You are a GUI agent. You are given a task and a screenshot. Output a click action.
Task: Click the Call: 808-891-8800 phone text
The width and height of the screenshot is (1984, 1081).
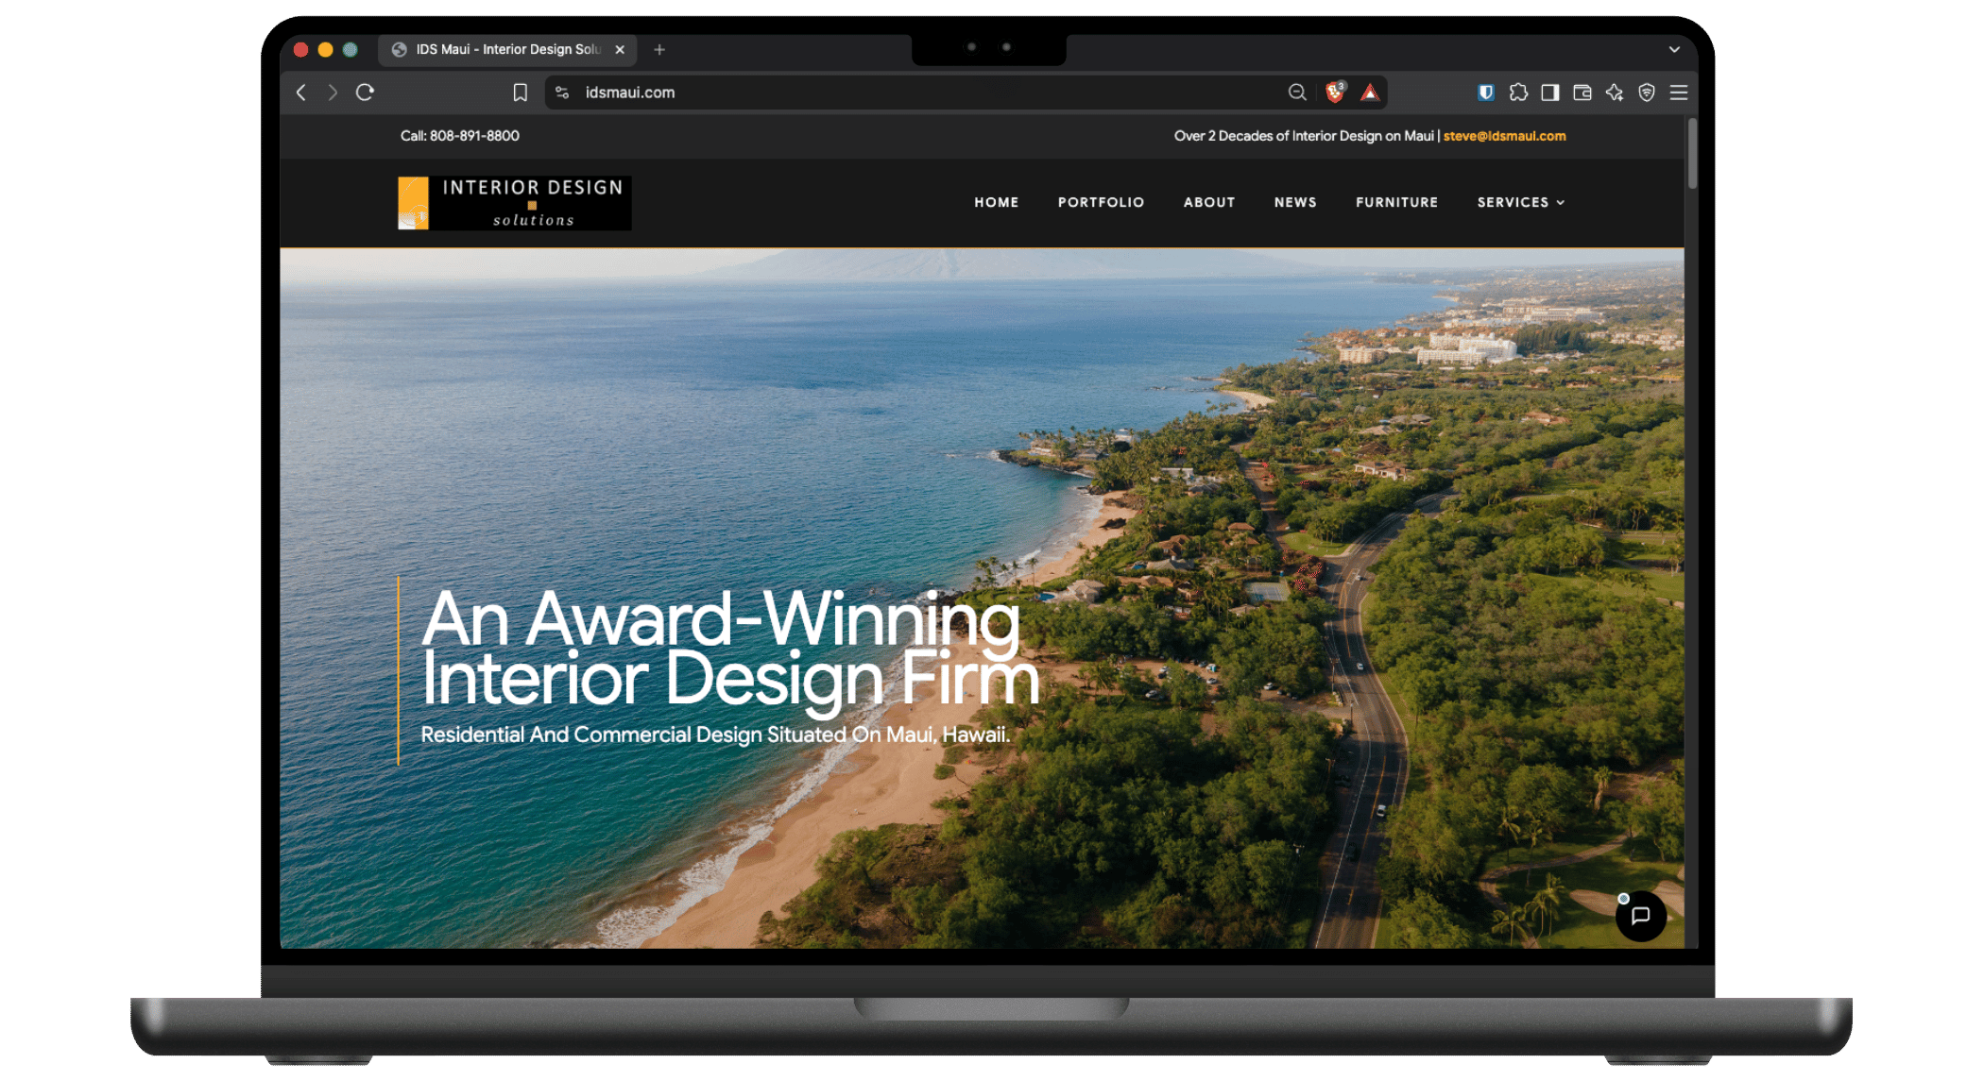[x=460, y=136]
